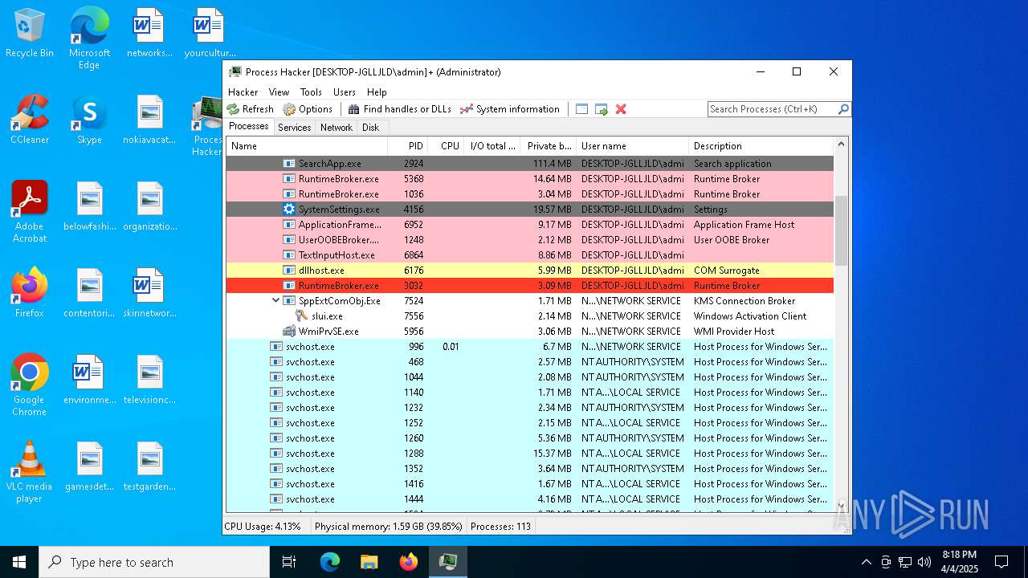The width and height of the screenshot is (1028, 578).
Task: Open Microsoft Edge desktop shortcut
Action: (89, 39)
